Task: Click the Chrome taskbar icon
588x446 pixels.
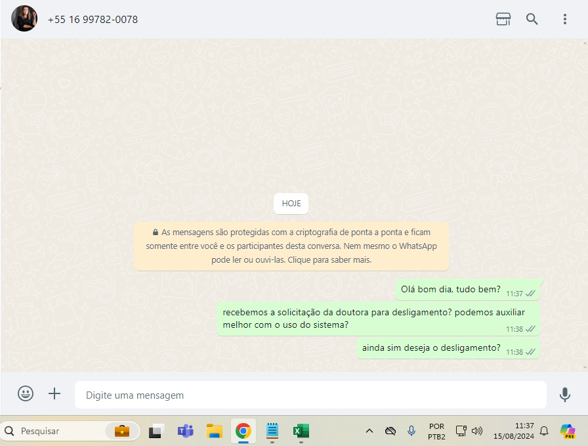Action: [x=243, y=432]
